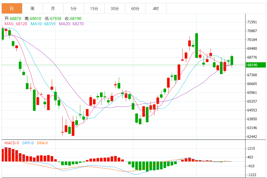Click the 69480 price axis label
The width and height of the screenshot is (267, 178).
252,48
